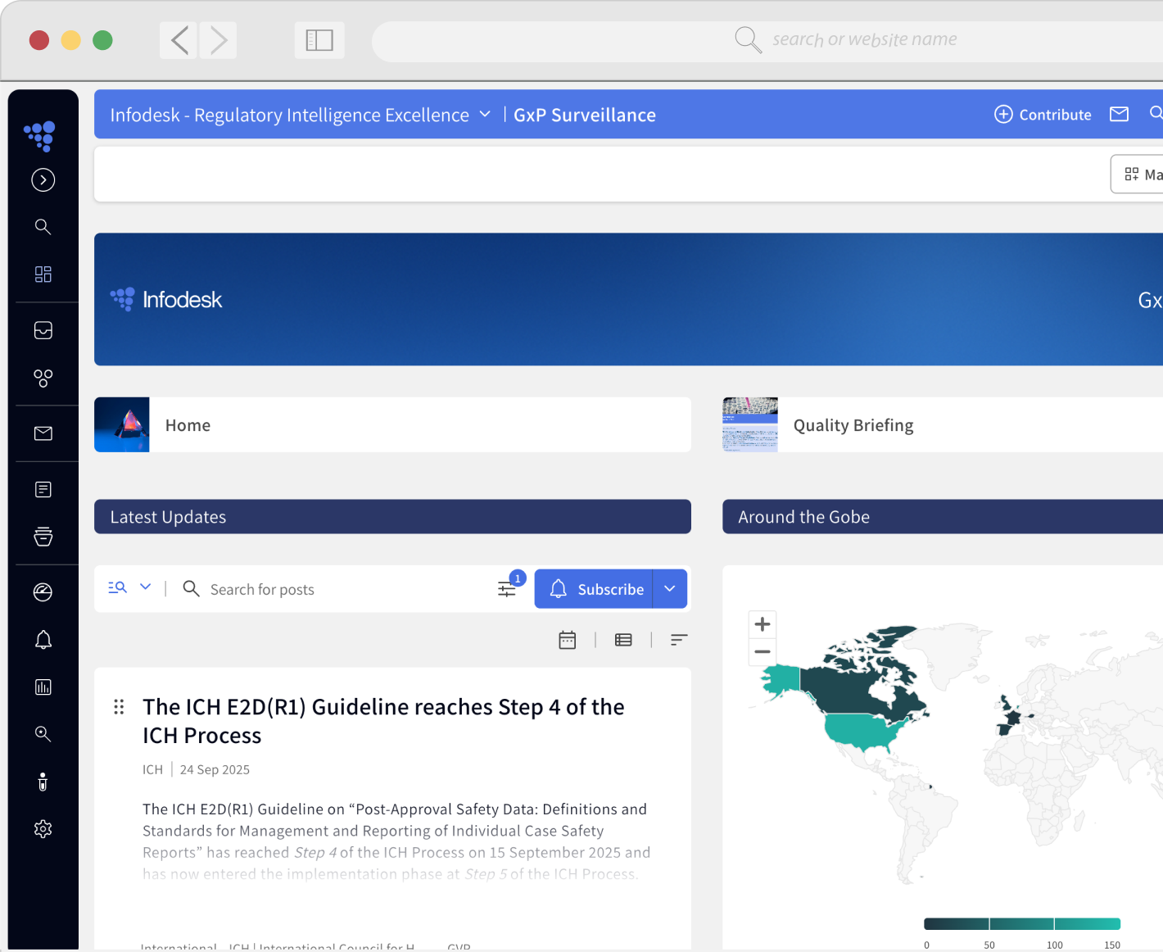Click the Subscribe button

[x=595, y=589]
